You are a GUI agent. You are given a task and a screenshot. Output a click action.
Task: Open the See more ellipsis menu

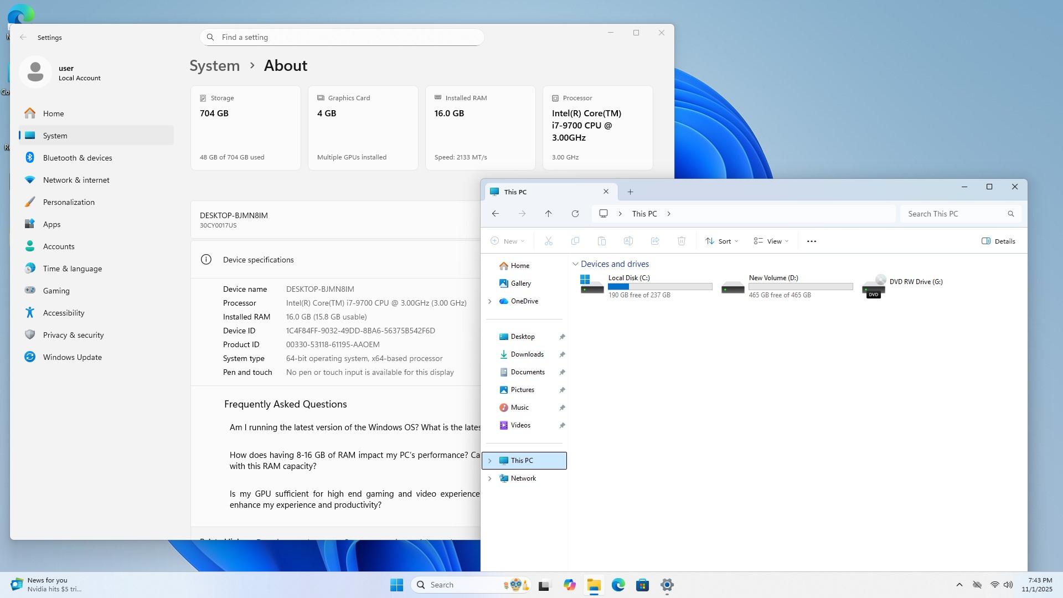coord(812,241)
